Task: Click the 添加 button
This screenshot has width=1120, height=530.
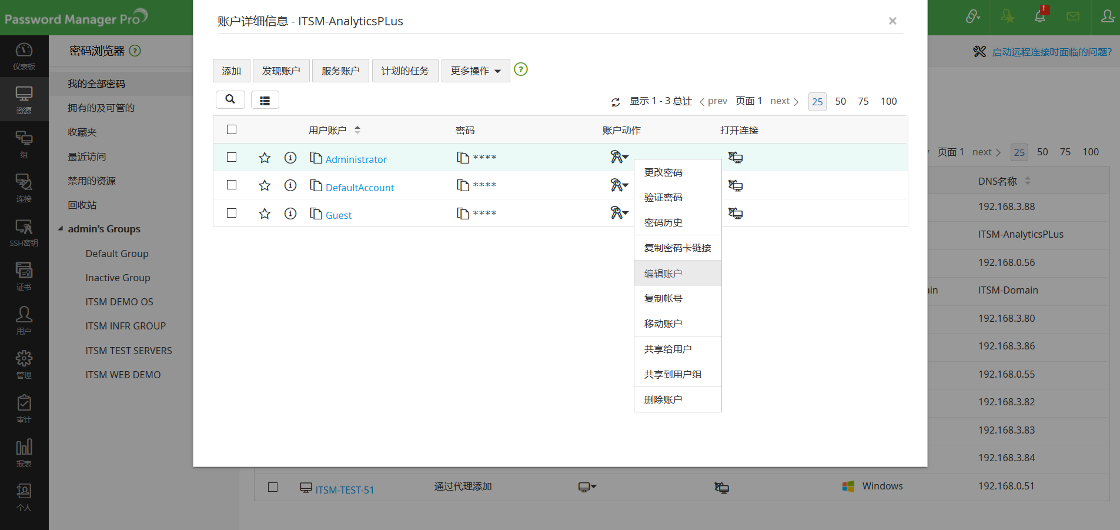Action: pyautogui.click(x=232, y=71)
